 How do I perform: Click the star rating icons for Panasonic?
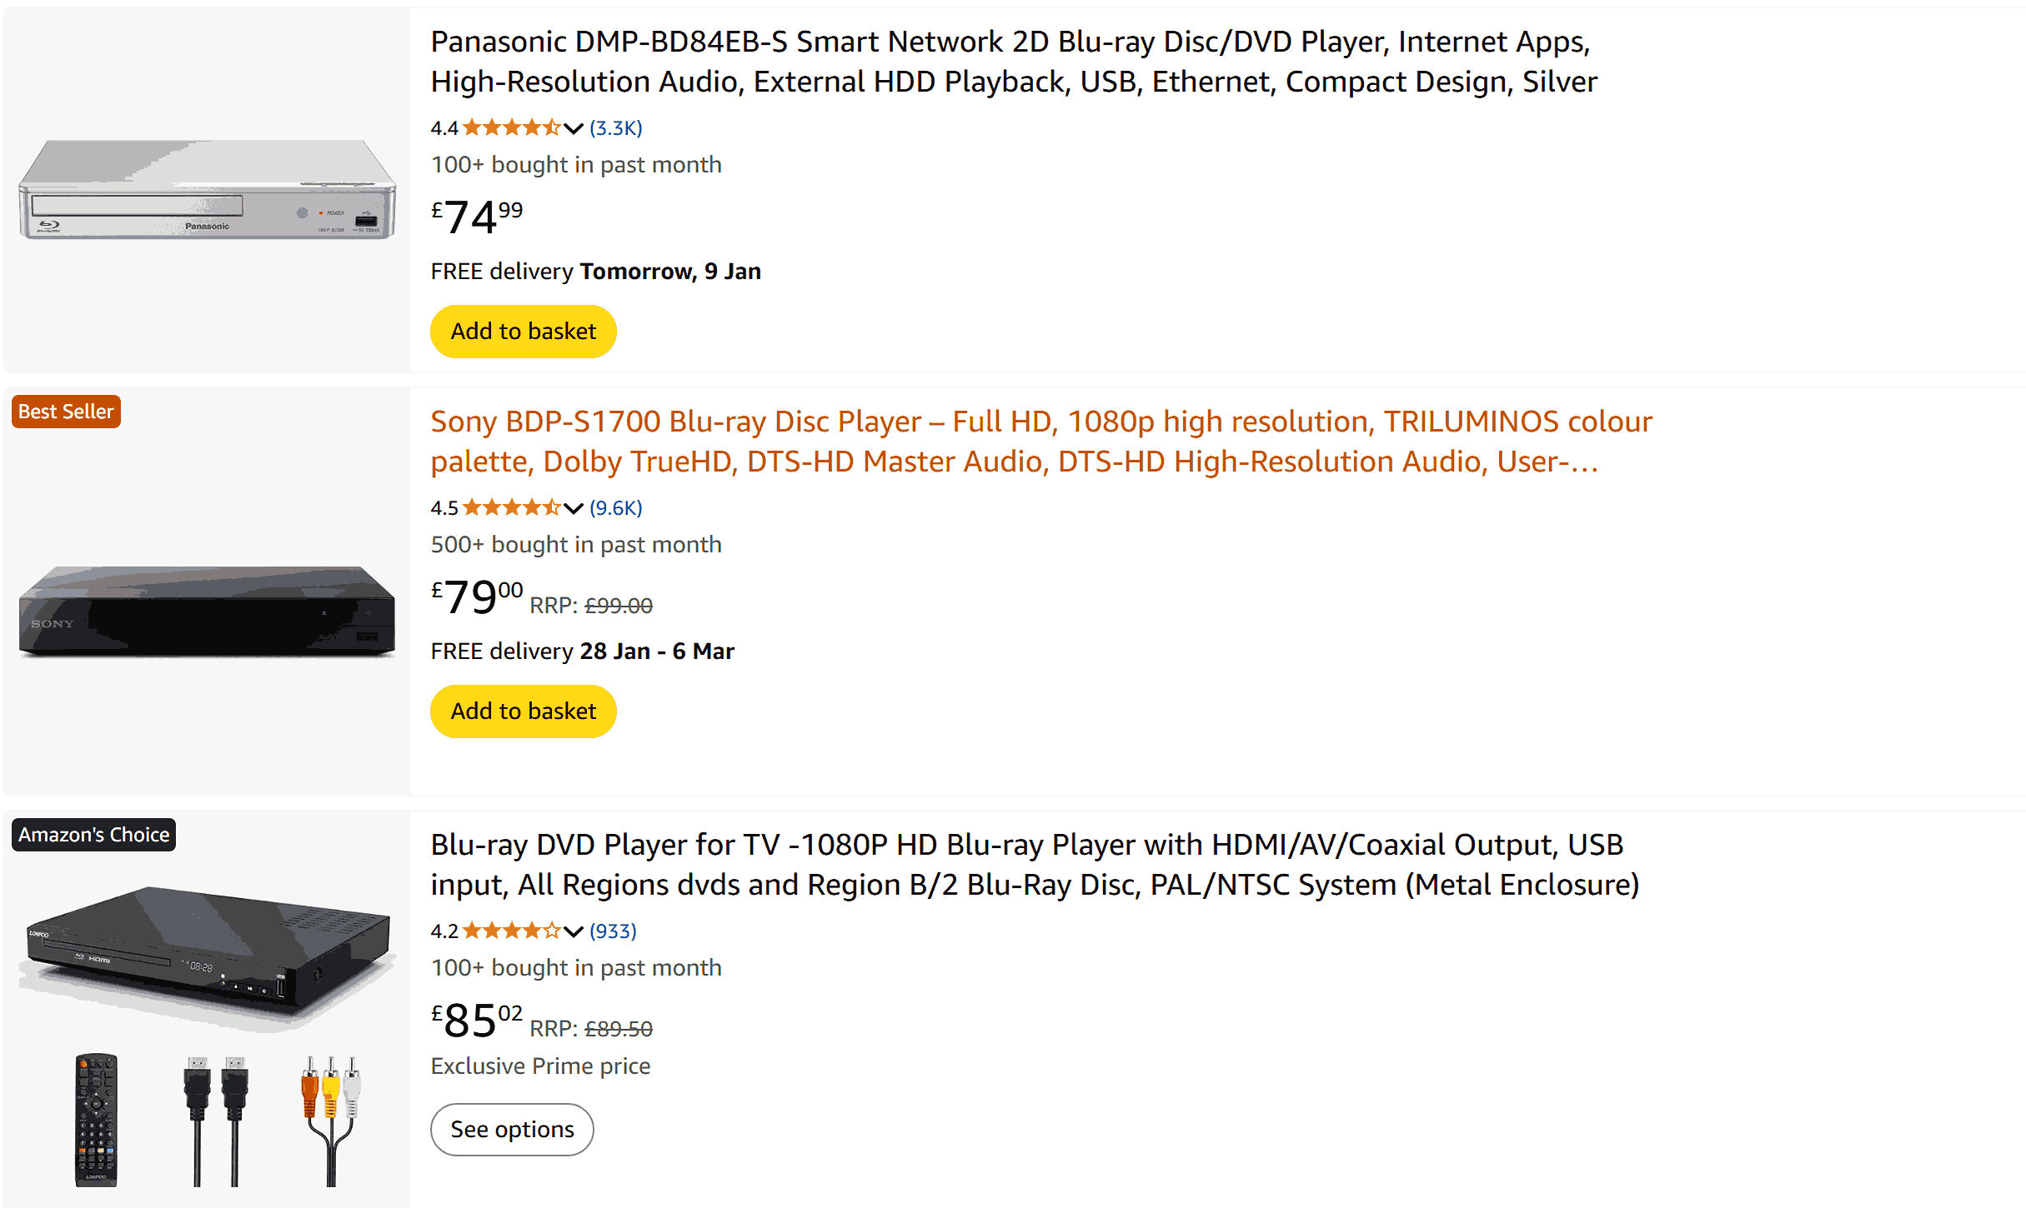[511, 128]
